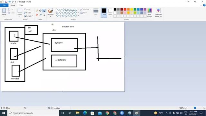The height and width of the screenshot is (116, 206).
Task: Click the Resize button
Action: pyautogui.click(x=28, y=13)
